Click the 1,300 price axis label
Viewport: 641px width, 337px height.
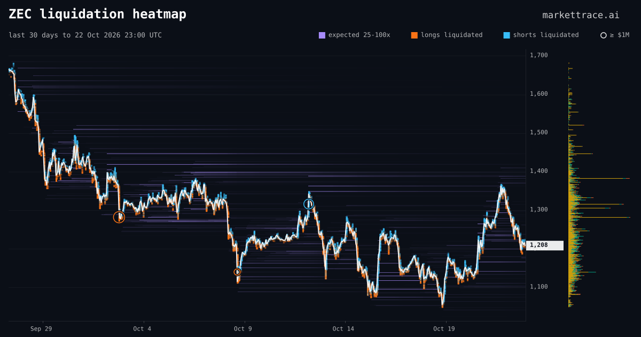(x=538, y=209)
